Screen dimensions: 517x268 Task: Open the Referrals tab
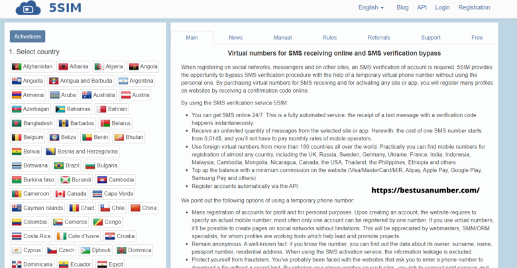pyautogui.click(x=379, y=38)
